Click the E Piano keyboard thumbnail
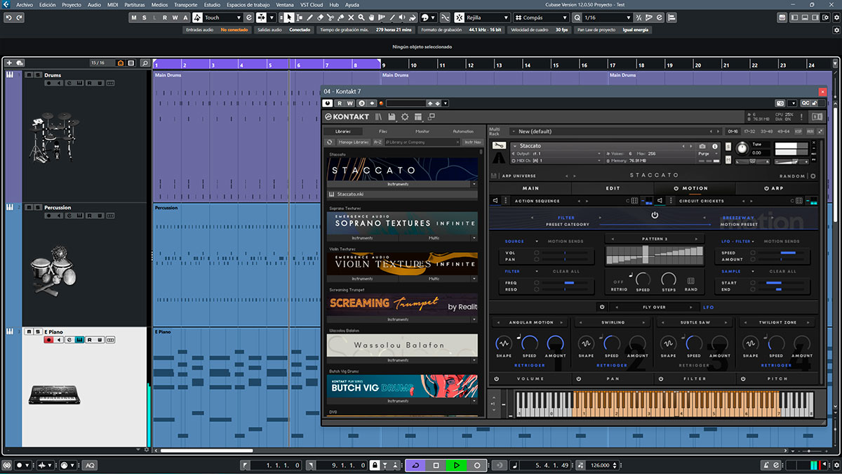Screen dimensions: 842x474 tap(54, 395)
